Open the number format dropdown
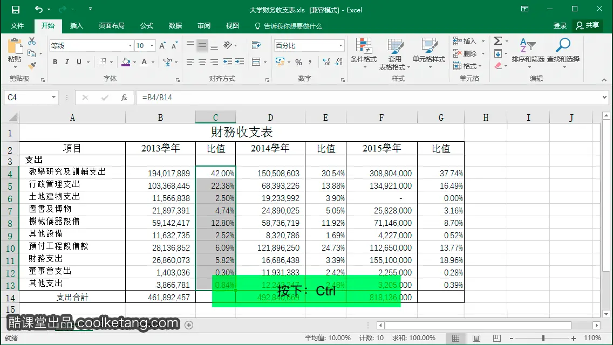 (340, 46)
